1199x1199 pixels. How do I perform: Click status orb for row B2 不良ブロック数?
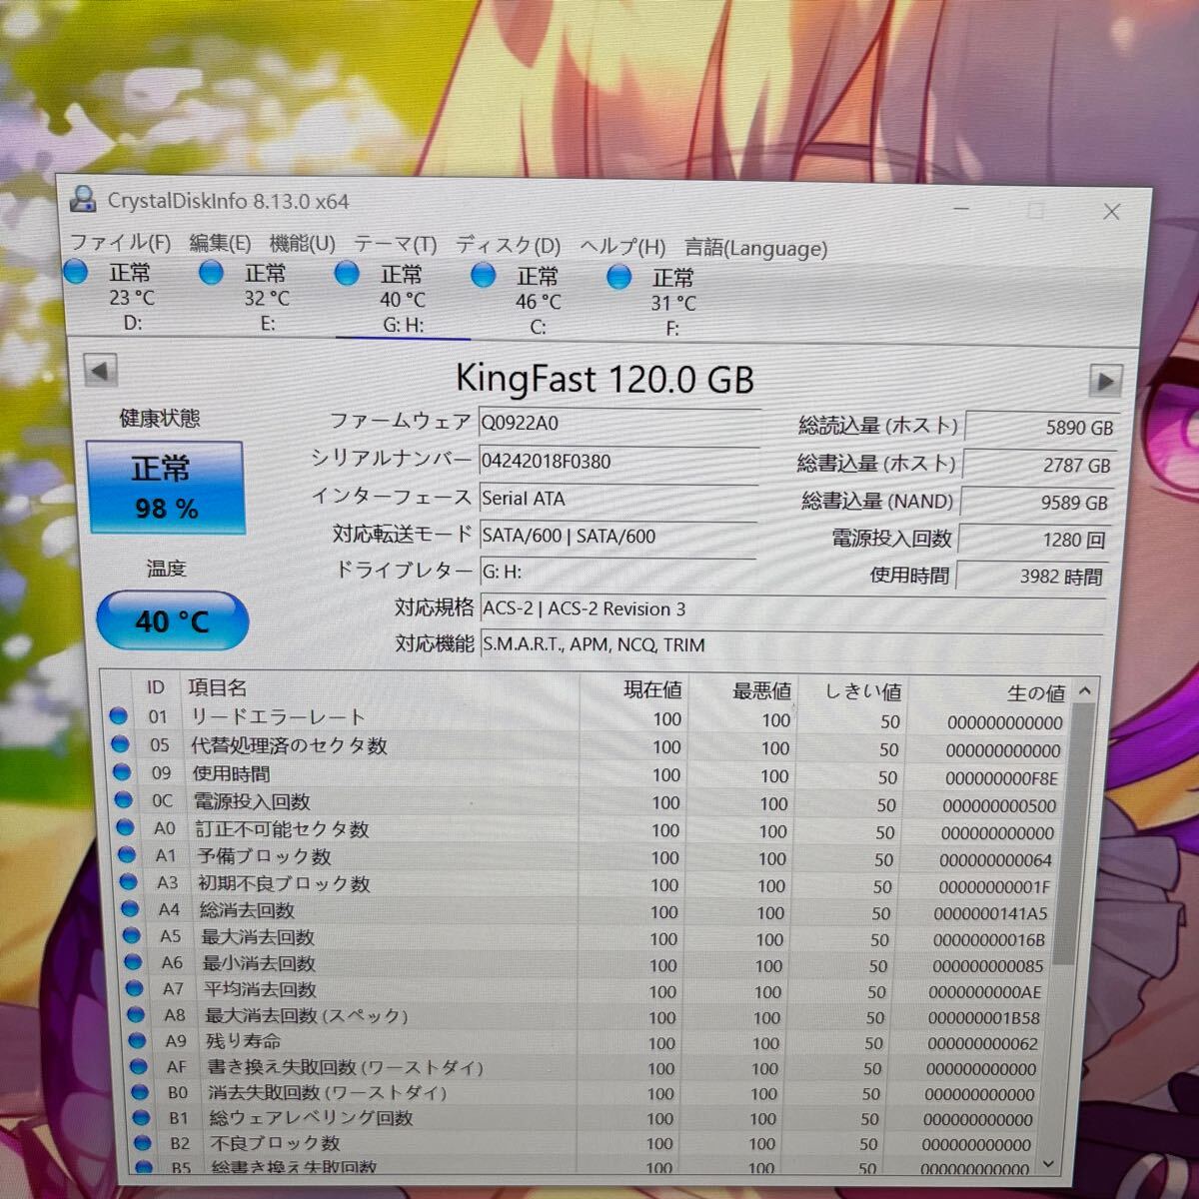pyautogui.click(x=143, y=1142)
